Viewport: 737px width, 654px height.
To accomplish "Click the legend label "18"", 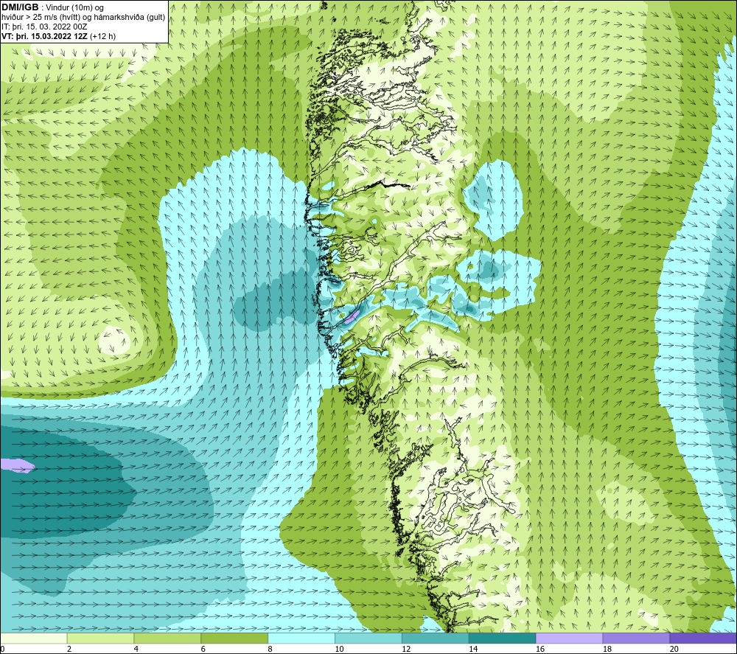I will point(607,650).
